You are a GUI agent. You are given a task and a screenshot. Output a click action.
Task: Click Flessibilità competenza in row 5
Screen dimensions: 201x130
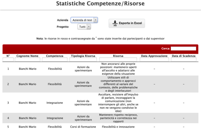pos(55,127)
